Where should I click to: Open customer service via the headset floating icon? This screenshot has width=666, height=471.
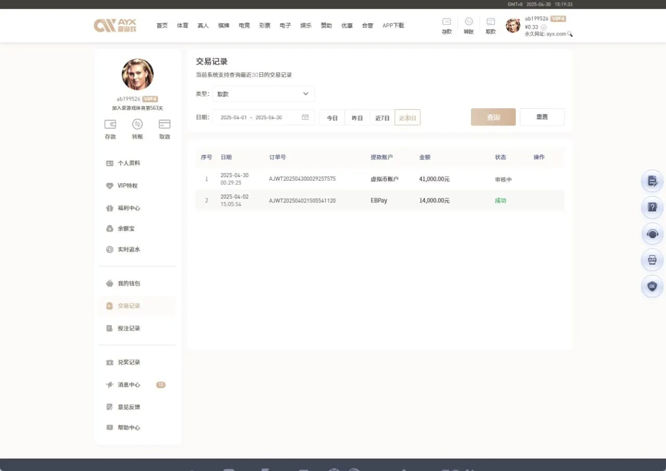click(652, 234)
